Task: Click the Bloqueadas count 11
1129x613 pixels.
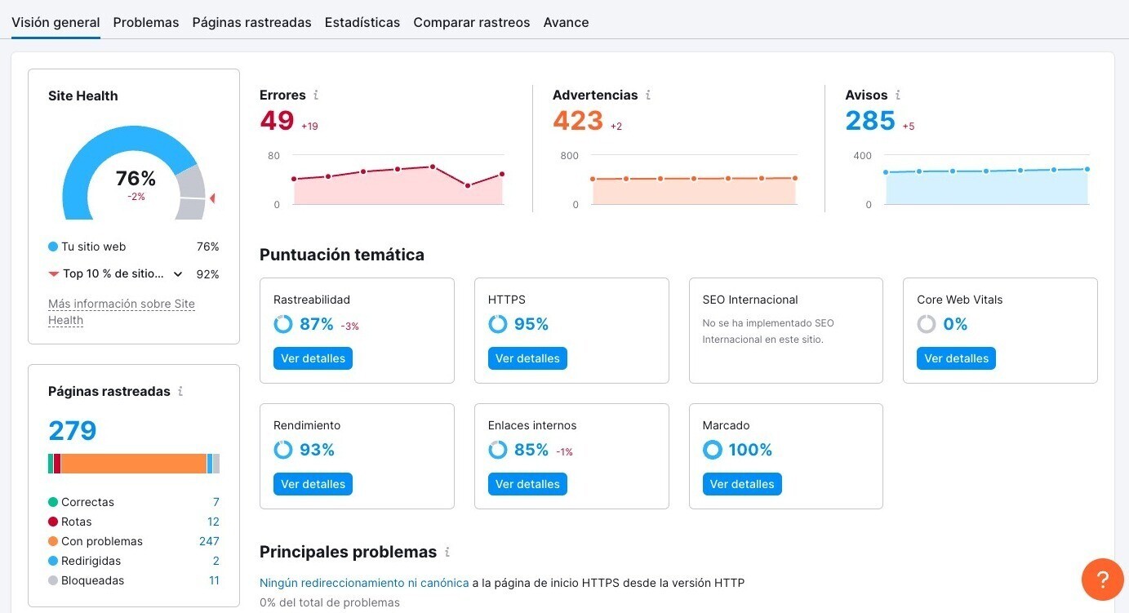Action: pos(214,580)
